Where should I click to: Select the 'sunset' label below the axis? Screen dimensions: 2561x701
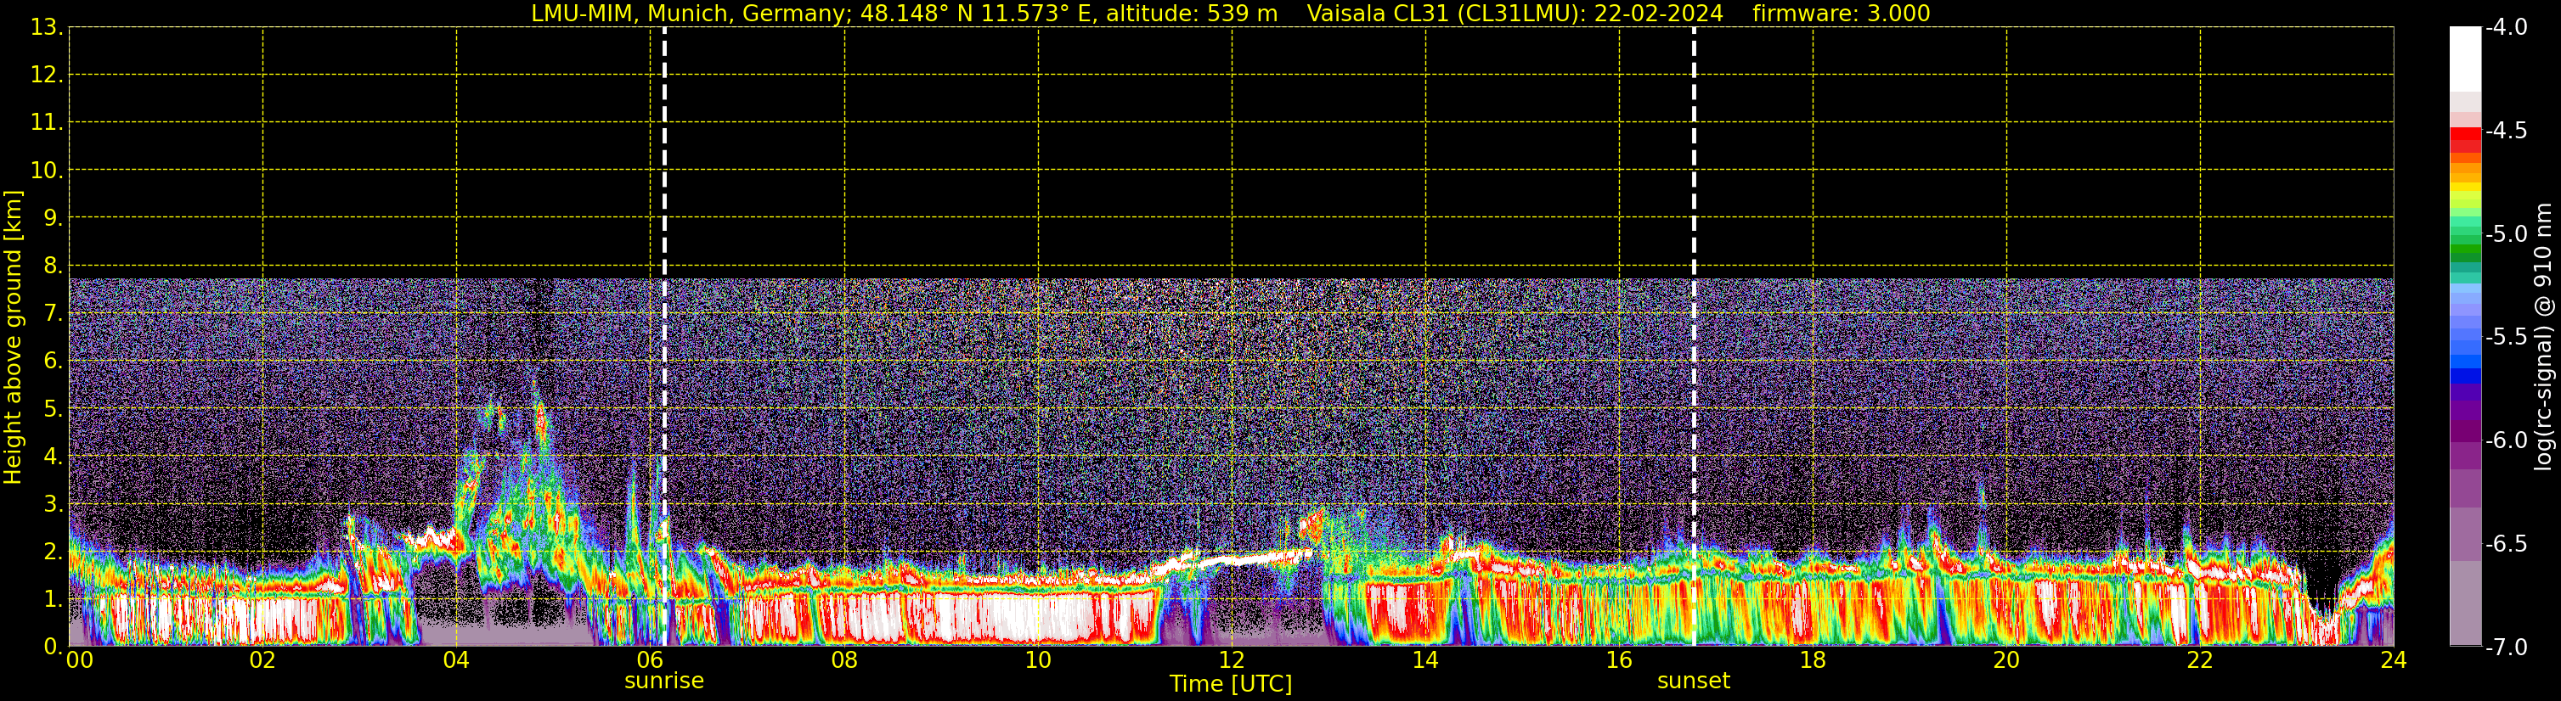(1693, 681)
